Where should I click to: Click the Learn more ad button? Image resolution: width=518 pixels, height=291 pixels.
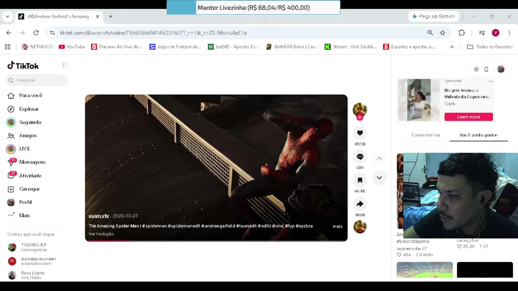pyautogui.click(x=469, y=117)
